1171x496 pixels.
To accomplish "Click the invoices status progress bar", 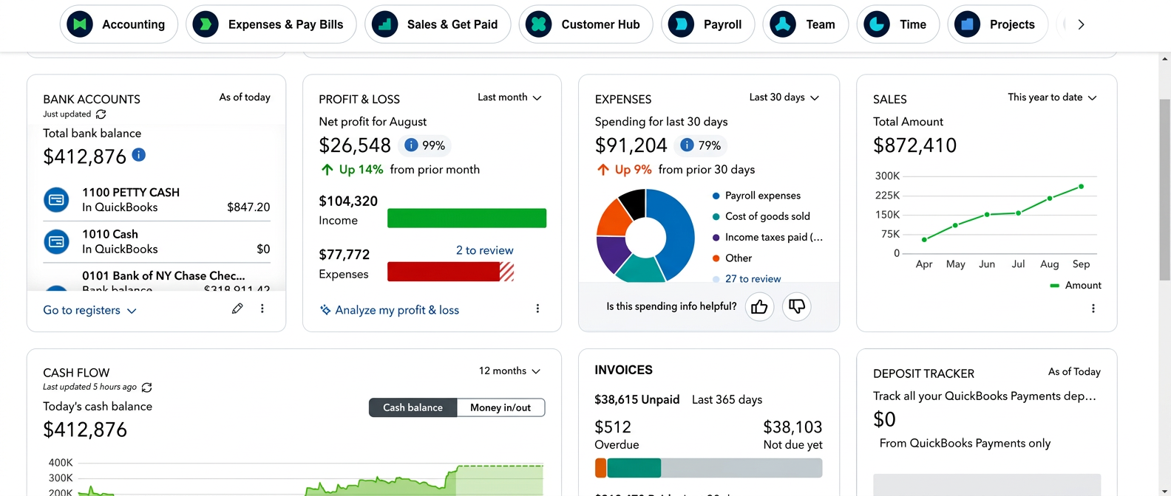I will click(x=708, y=468).
